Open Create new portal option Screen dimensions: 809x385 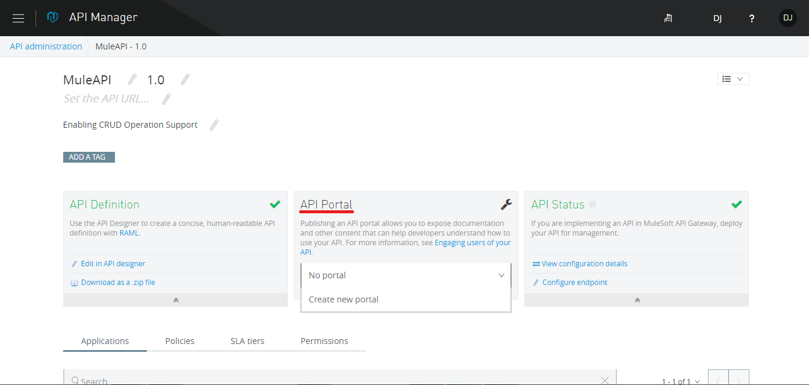coord(343,299)
